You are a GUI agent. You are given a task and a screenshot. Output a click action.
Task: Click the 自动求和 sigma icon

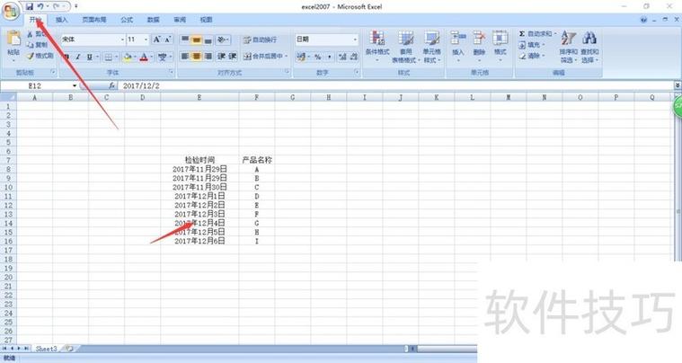[522, 33]
